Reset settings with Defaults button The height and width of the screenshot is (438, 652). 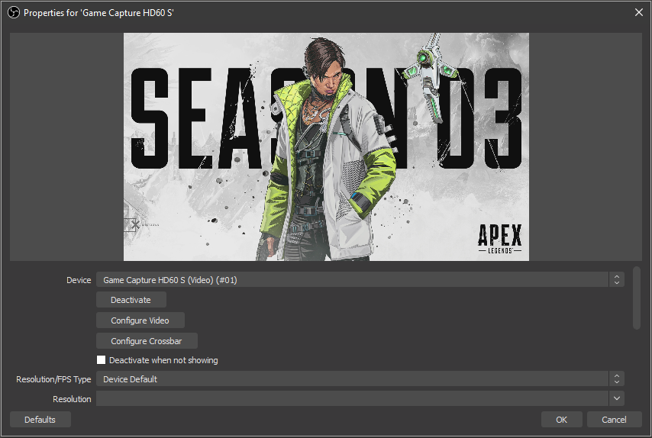(x=40, y=419)
